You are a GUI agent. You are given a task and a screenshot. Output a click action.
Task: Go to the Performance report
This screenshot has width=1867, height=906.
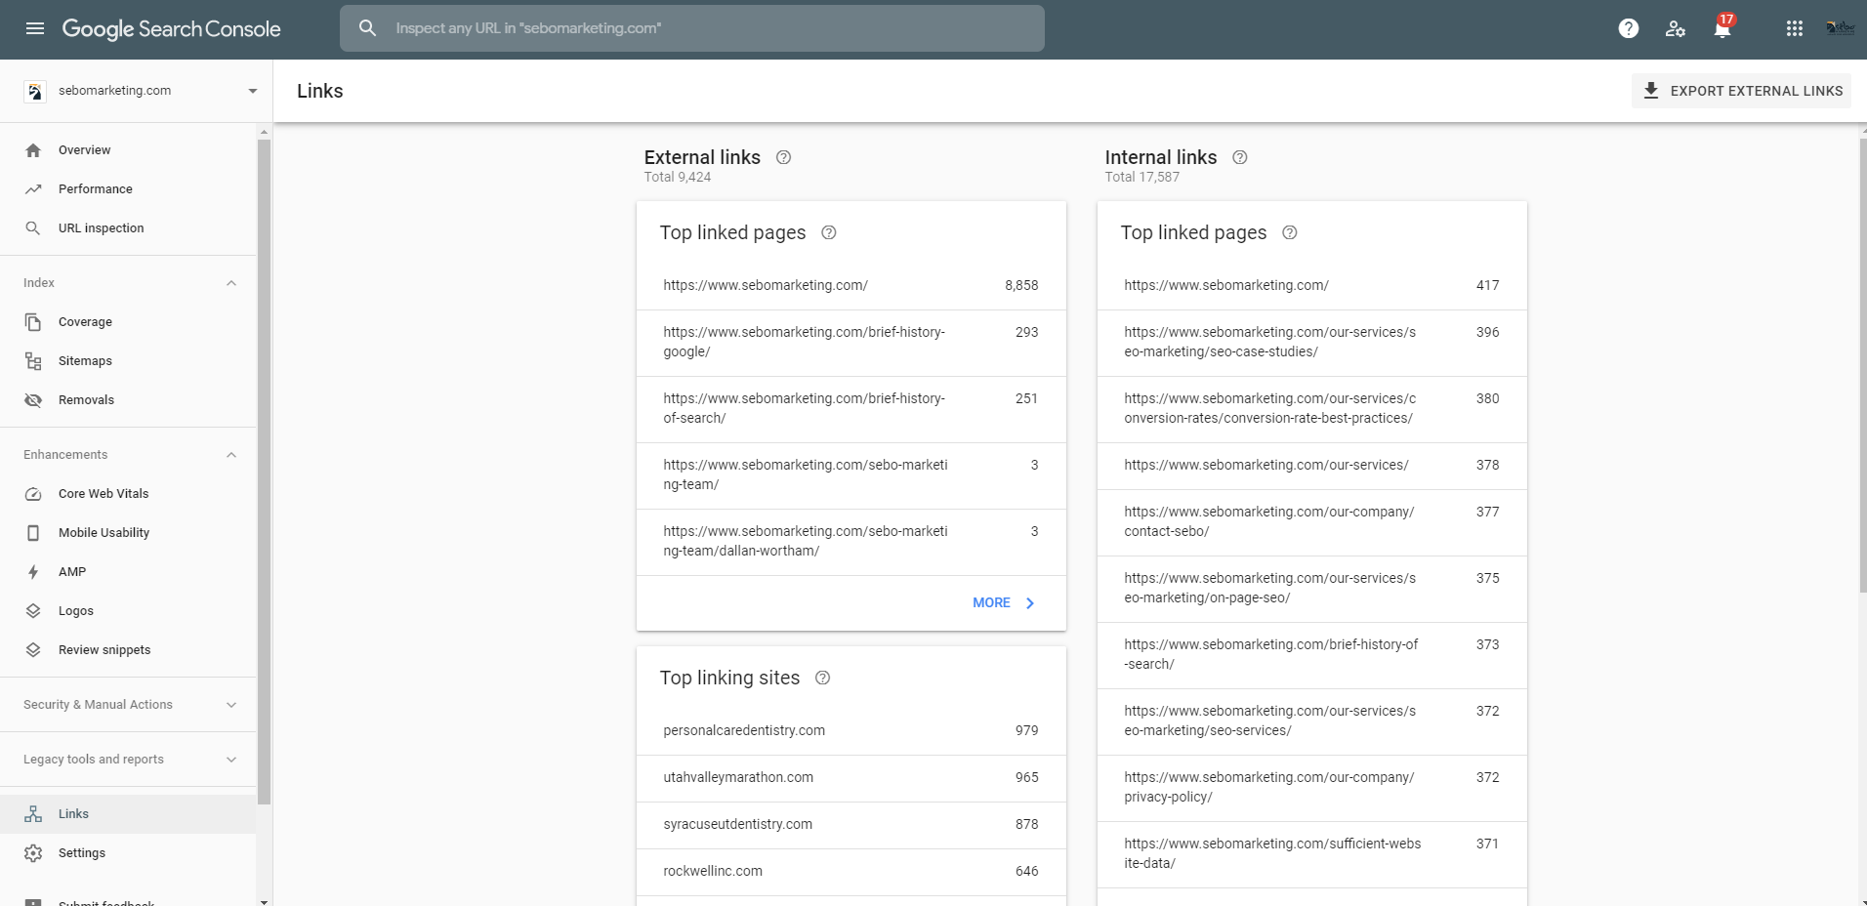click(128, 188)
